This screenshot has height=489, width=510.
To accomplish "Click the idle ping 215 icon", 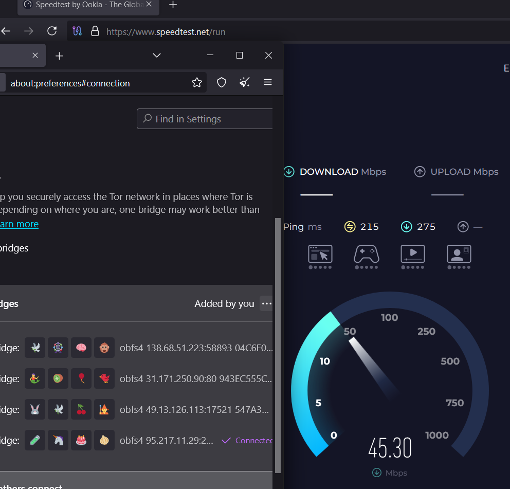I will coord(350,226).
